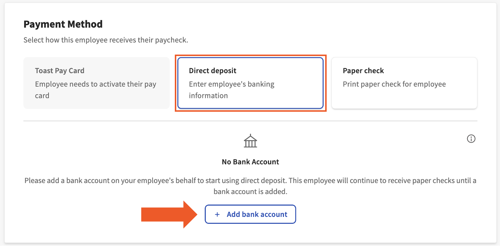Image resolution: width=500 pixels, height=246 pixels.
Task: Click the divider line below the payment options
Action: 250,120
